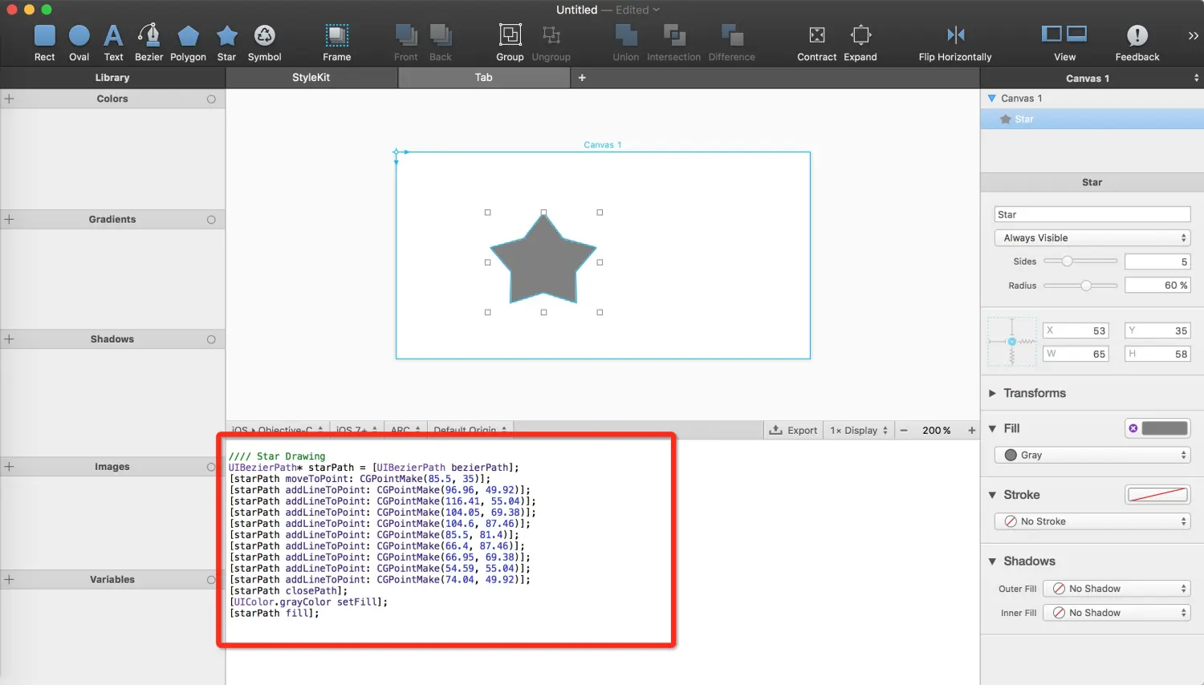1204x685 pixels.
Task: Bring shape to Front
Action: pos(406,43)
